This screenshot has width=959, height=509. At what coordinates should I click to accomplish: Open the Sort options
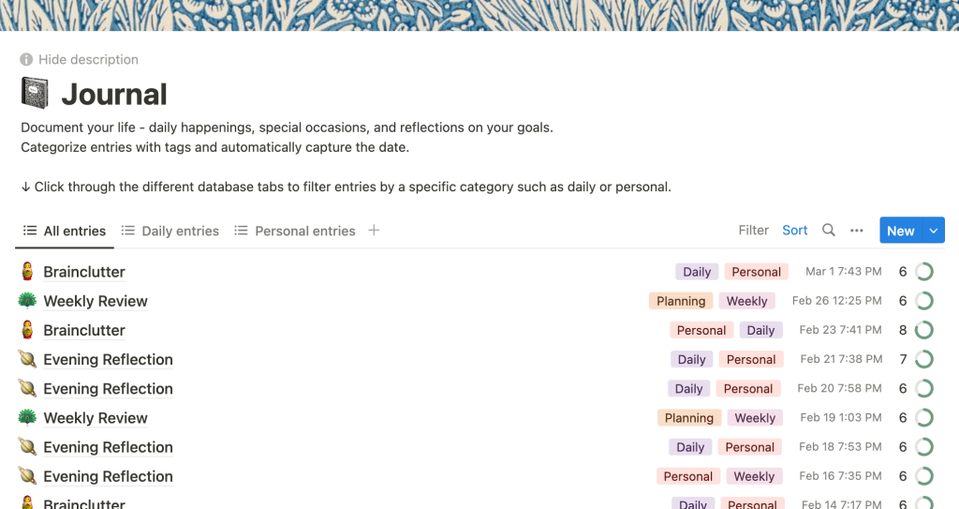(x=795, y=231)
